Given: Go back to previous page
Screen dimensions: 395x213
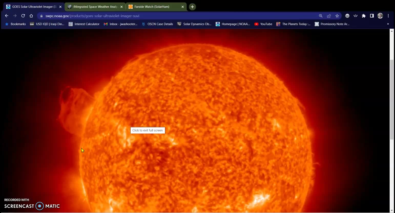Looking at the screenshot, I should [7, 16].
